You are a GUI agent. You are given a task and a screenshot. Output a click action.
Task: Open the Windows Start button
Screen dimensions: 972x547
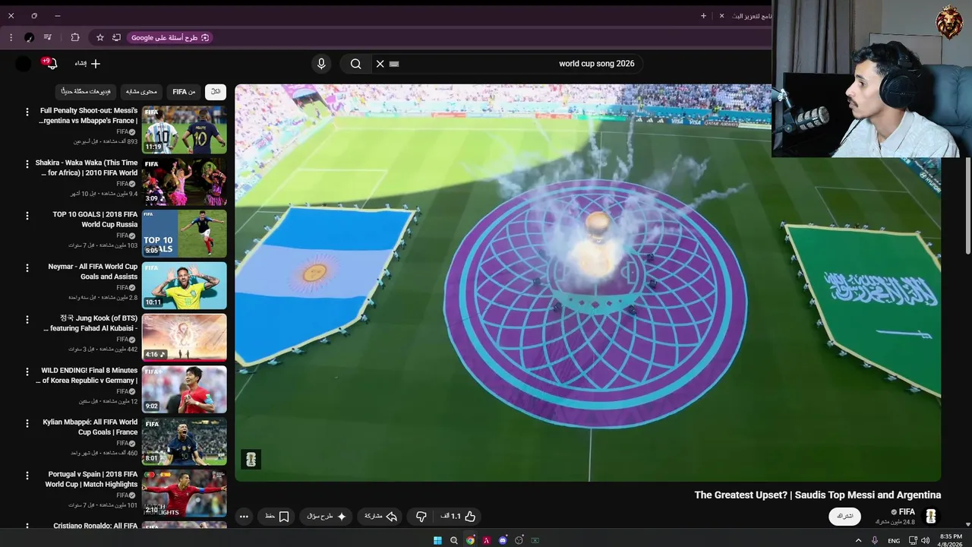(437, 540)
